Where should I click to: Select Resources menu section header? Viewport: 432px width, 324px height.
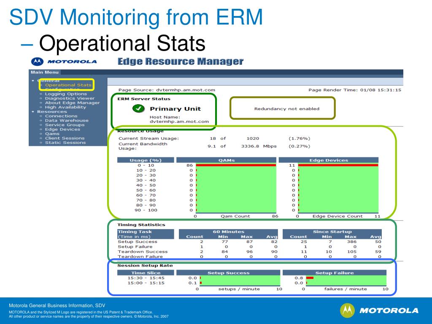52,111
